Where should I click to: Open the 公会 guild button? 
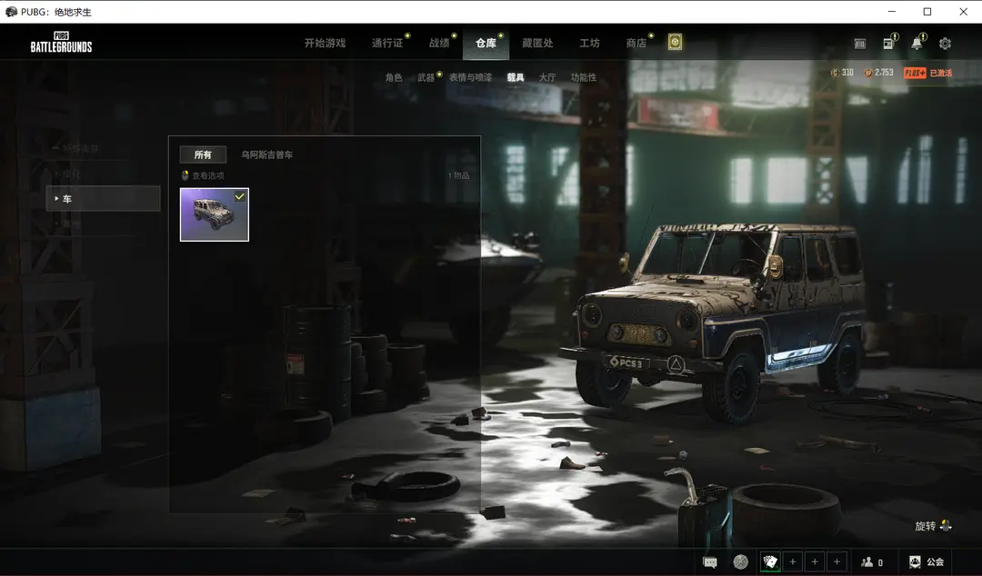point(927,562)
